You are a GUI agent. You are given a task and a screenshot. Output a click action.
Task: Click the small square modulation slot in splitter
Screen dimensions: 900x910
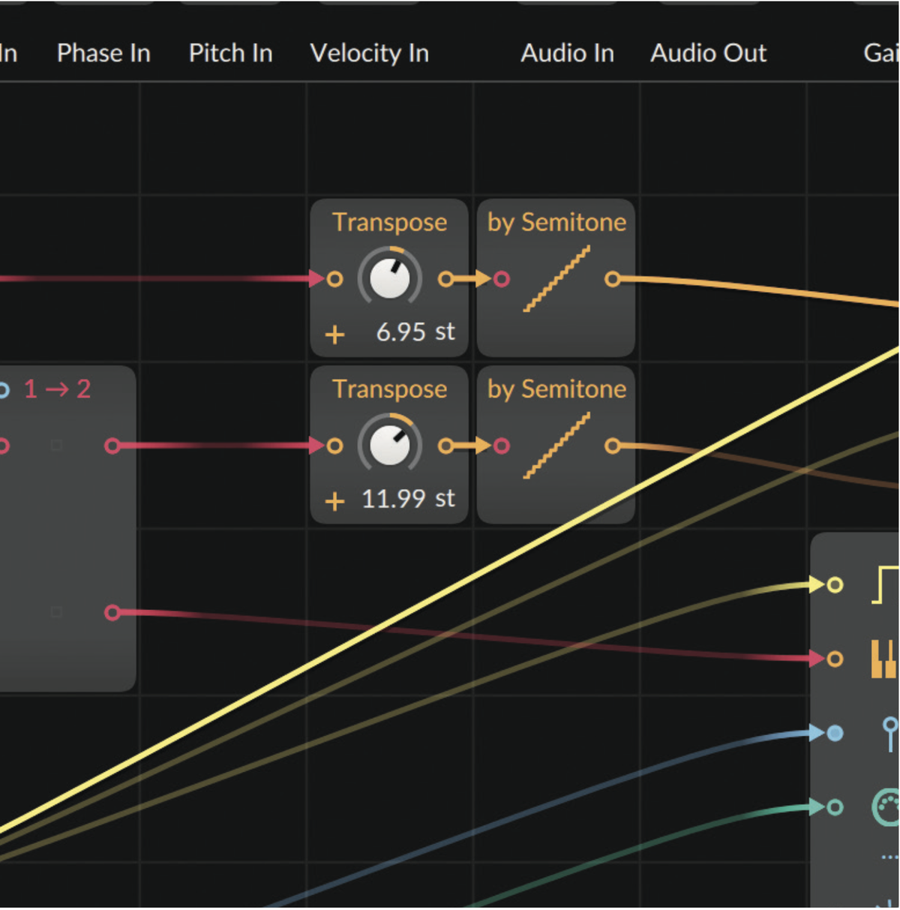(x=57, y=446)
